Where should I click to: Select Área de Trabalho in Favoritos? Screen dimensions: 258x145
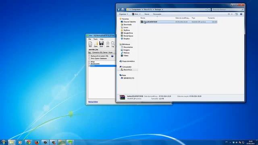128,22
